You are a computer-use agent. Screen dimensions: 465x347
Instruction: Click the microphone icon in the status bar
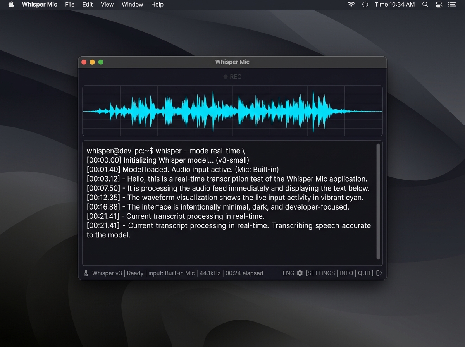(86, 273)
